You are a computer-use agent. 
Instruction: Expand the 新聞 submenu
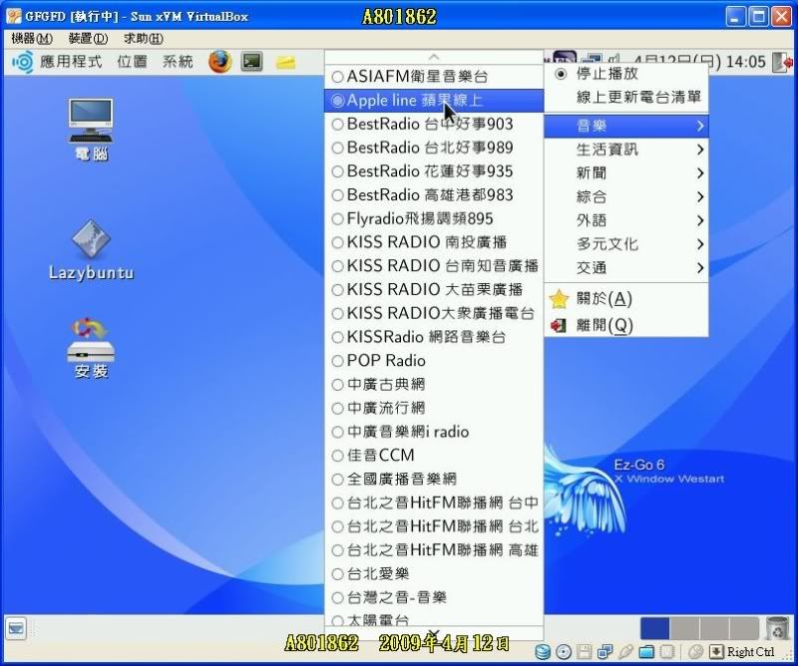pyautogui.click(x=626, y=173)
